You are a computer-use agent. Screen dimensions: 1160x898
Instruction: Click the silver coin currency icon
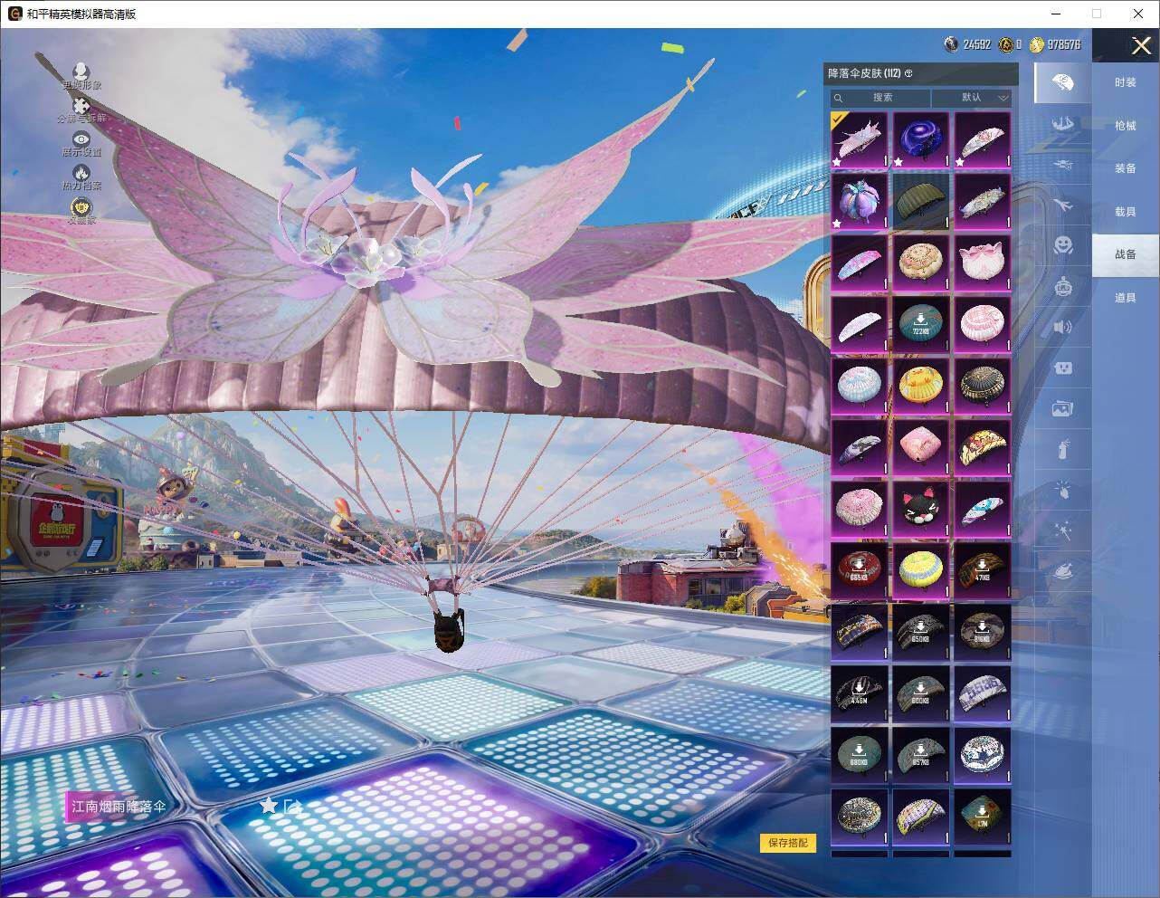(951, 43)
